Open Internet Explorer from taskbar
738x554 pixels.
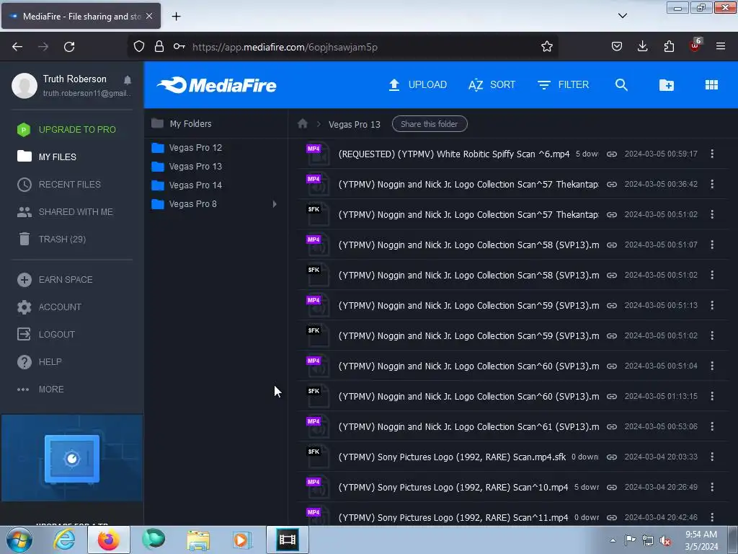tap(64, 540)
